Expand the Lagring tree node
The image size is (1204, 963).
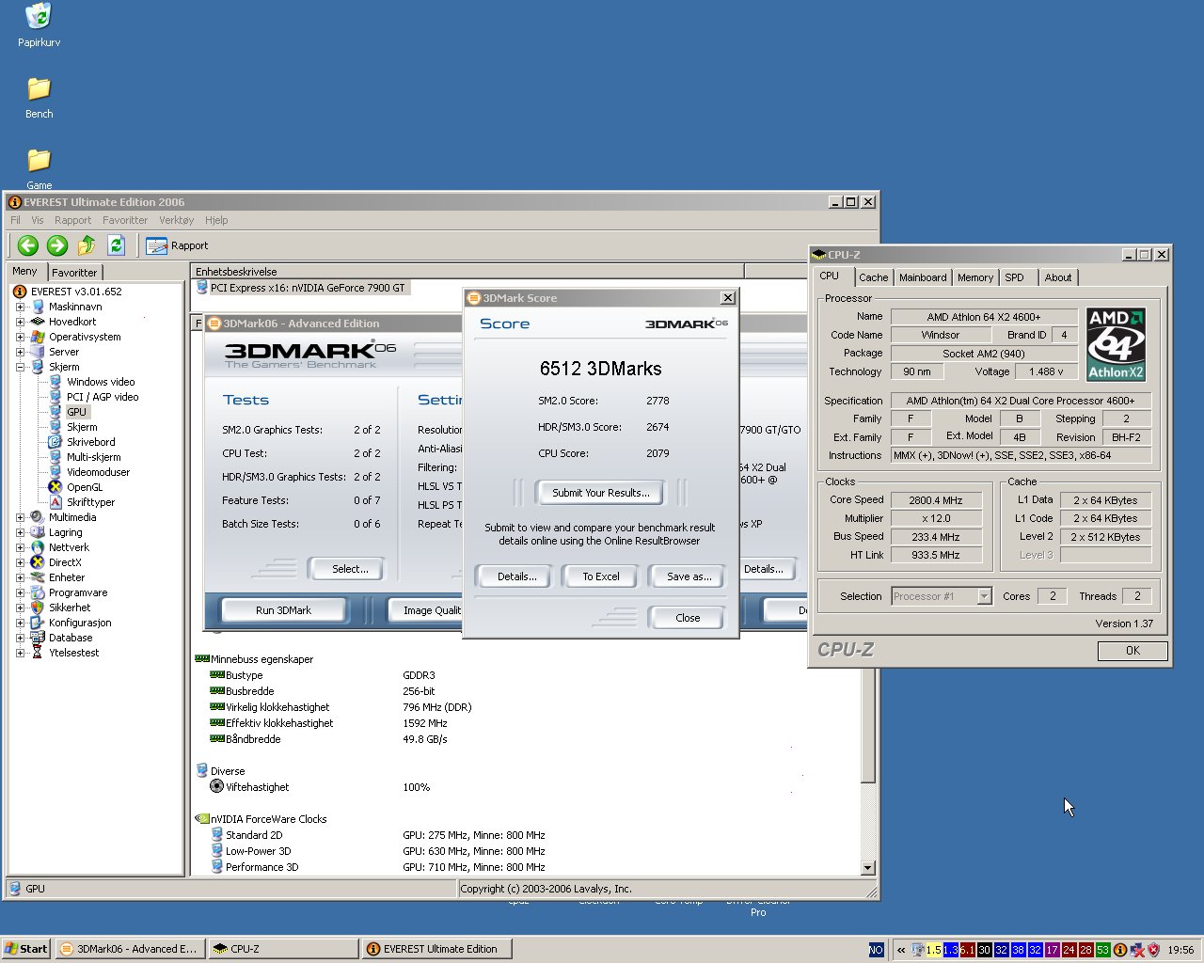tap(20, 532)
